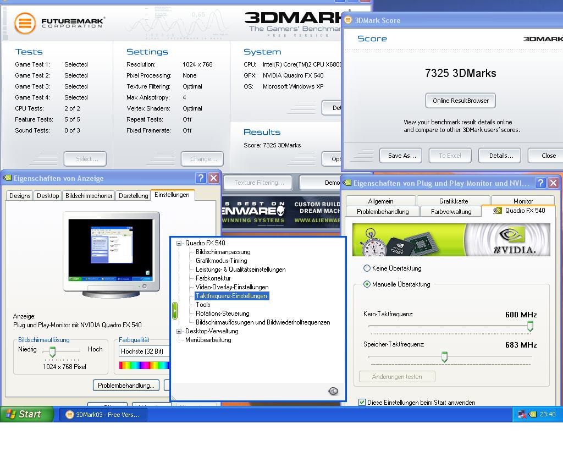Click the Kern-Taktfrequenz slider handle

530,326
